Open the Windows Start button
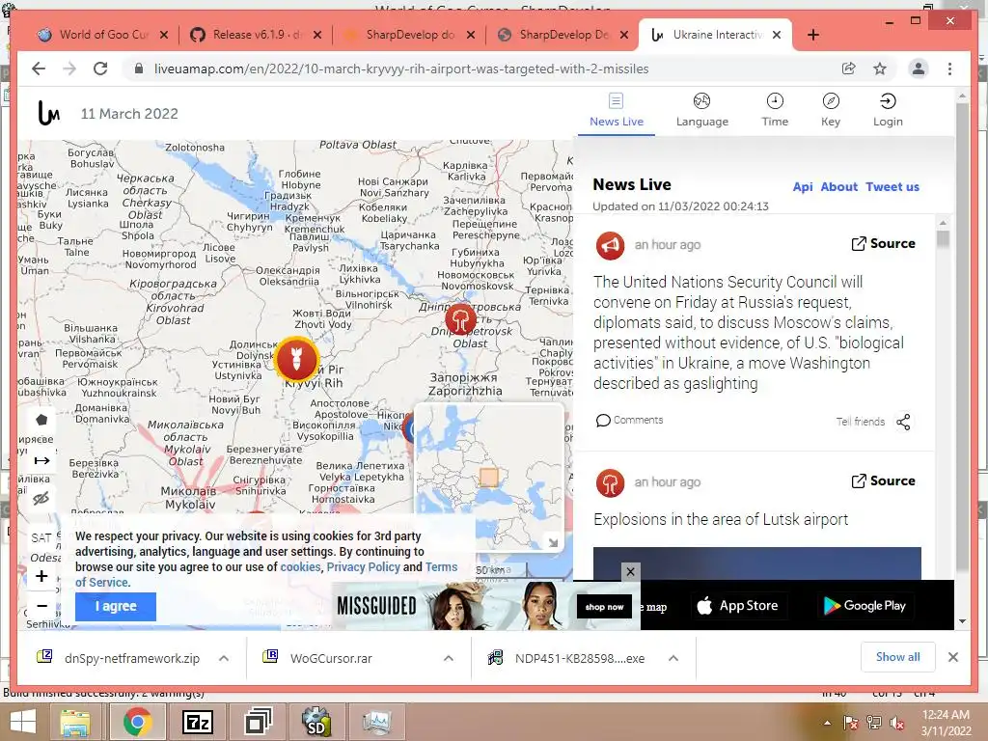The height and width of the screenshot is (741, 988). [23, 722]
